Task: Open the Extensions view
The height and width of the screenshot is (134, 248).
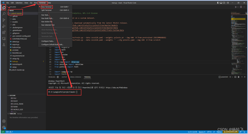Action: click(4, 32)
